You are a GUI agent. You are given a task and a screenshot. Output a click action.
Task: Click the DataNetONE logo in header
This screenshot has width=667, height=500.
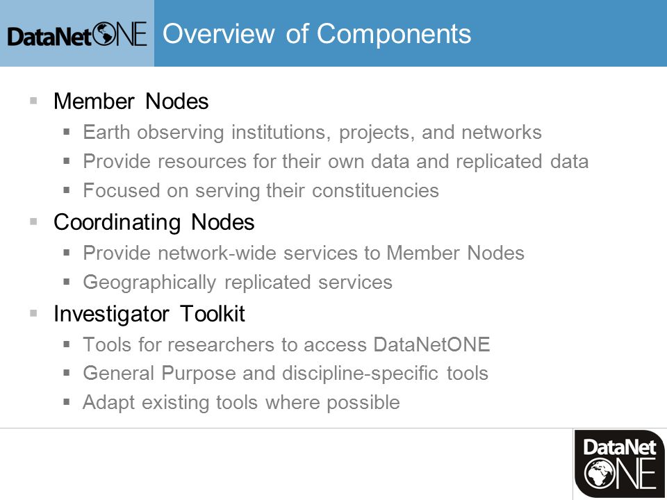pos(77,35)
